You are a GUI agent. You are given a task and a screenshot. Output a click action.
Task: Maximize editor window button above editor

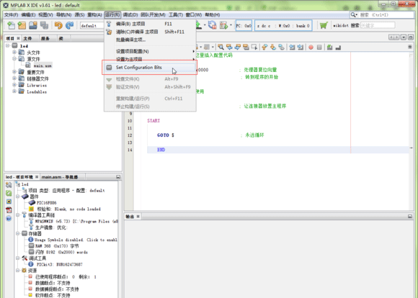pos(411,37)
